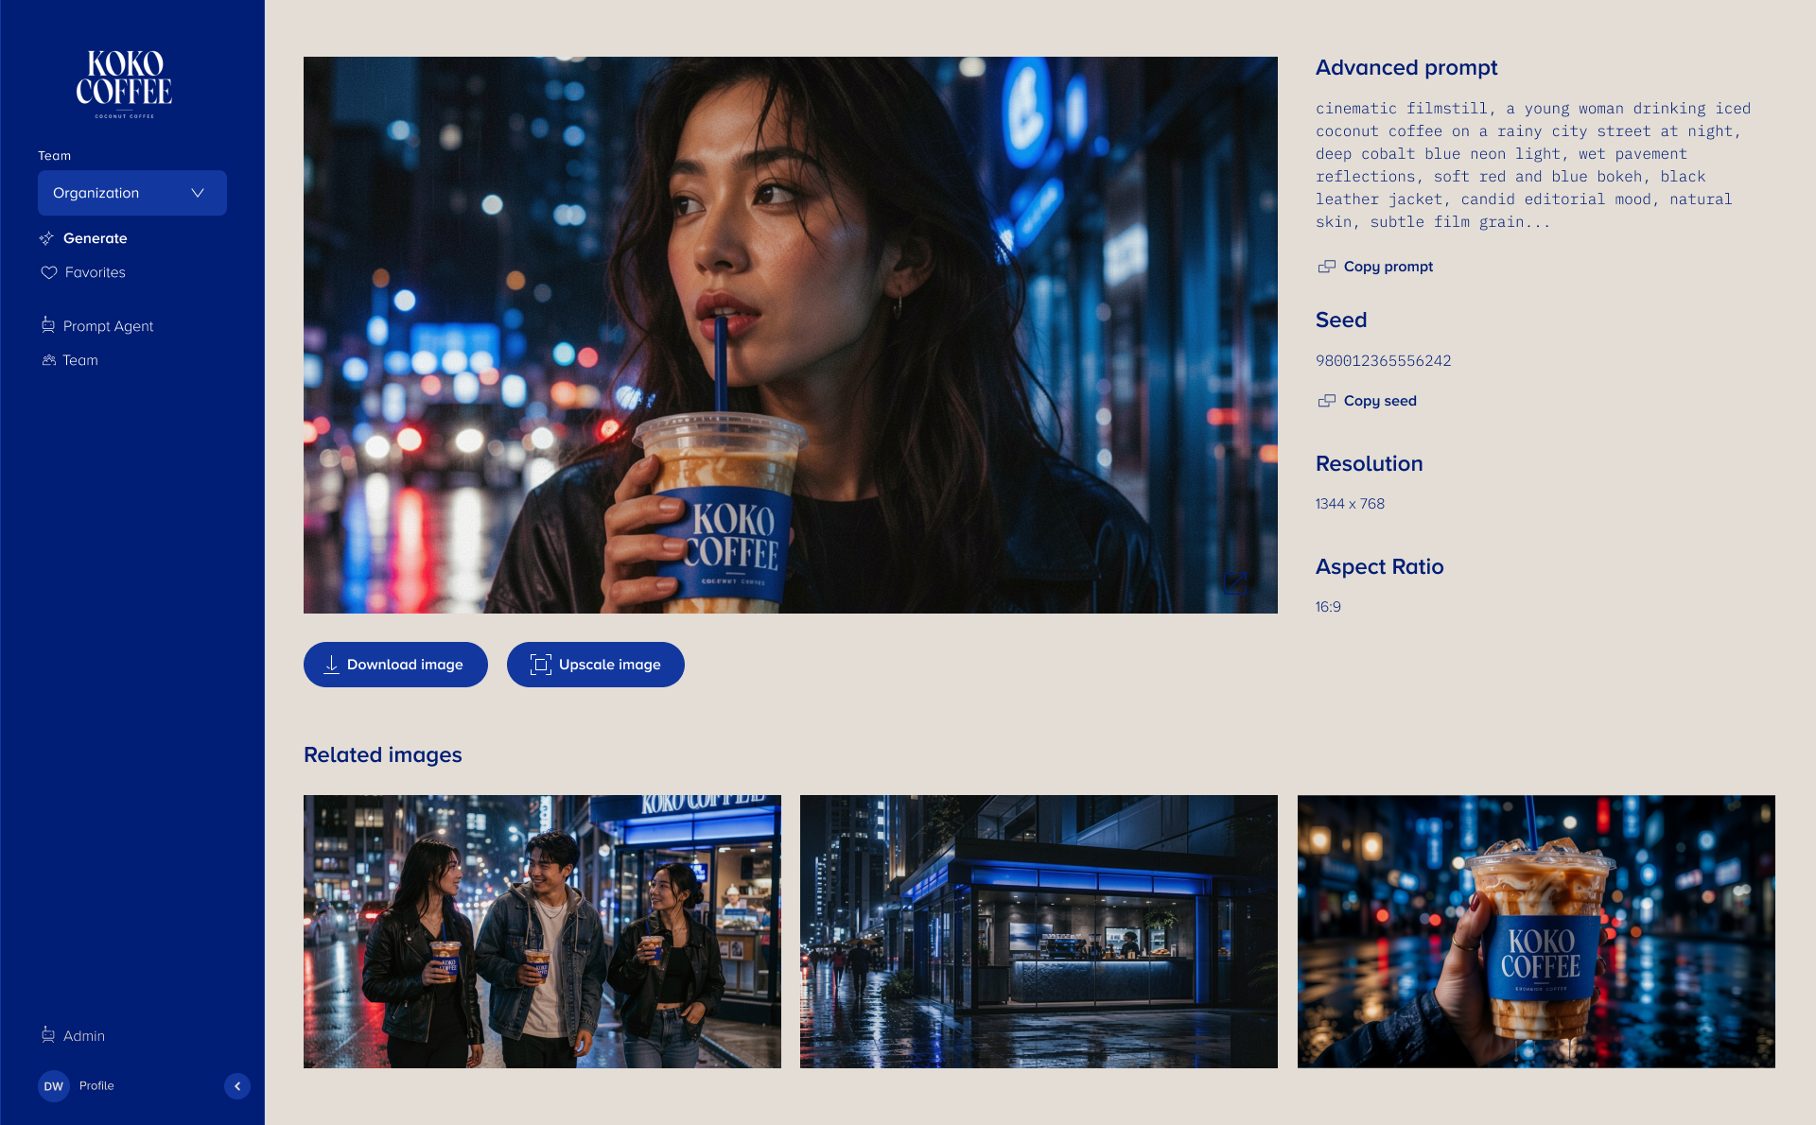Click the resolution value 1344 x 768
1816x1125 pixels.
click(1350, 504)
